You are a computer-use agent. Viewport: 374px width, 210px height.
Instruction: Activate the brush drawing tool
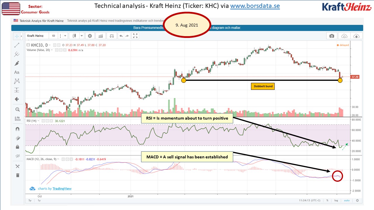(17, 63)
